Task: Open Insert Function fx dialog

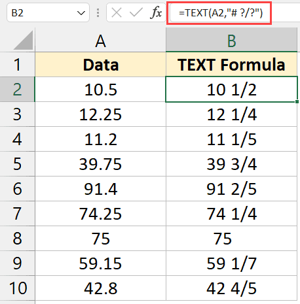Action: (x=156, y=12)
